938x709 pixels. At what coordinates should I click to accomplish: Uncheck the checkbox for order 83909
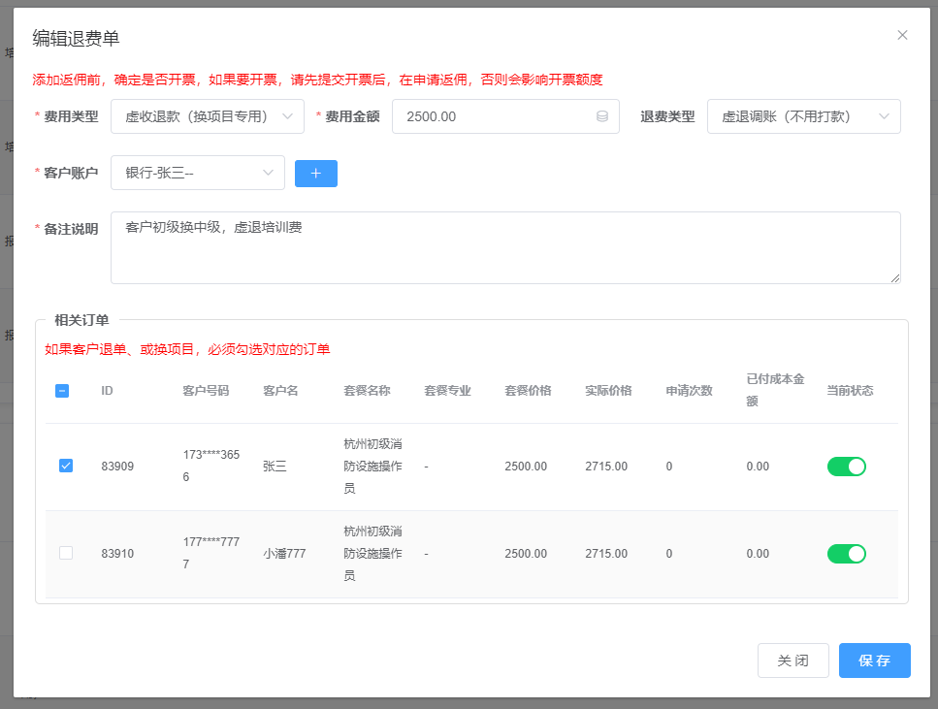pyautogui.click(x=66, y=466)
